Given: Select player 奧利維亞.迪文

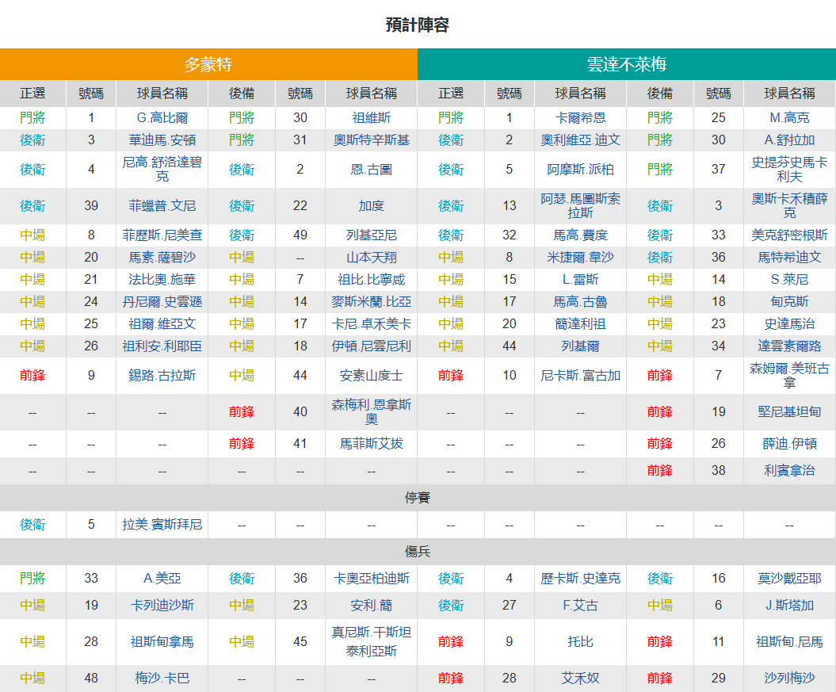Looking at the screenshot, I should (580, 140).
